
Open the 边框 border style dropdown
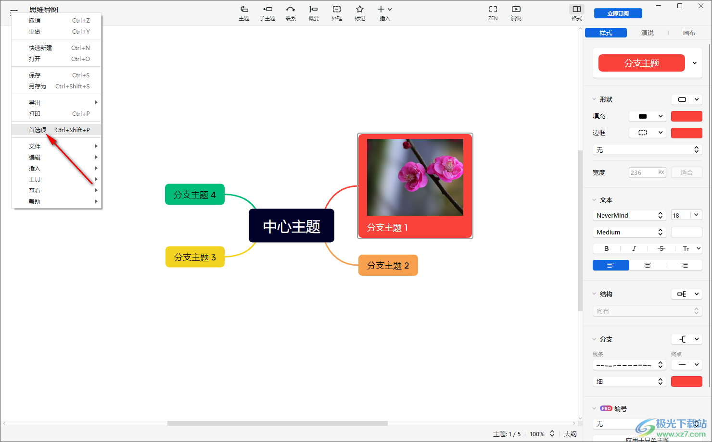pyautogui.click(x=648, y=133)
